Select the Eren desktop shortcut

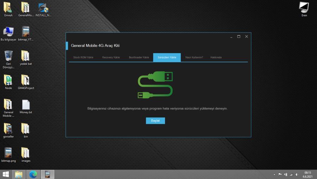pyautogui.click(x=304, y=9)
